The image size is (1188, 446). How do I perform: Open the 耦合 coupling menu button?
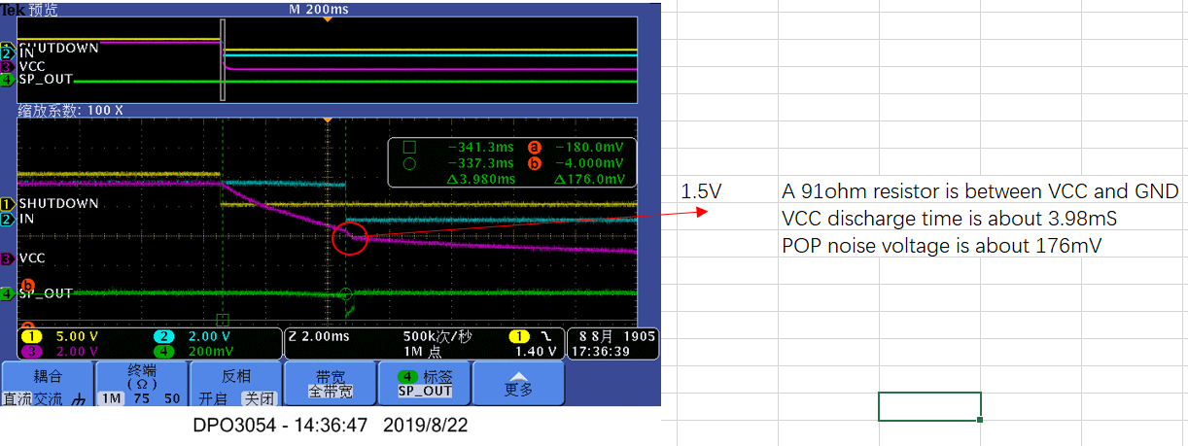coord(47,383)
